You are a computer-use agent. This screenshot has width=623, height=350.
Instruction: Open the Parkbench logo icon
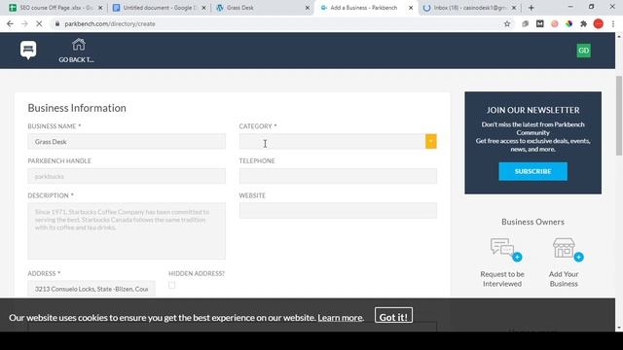(28, 50)
